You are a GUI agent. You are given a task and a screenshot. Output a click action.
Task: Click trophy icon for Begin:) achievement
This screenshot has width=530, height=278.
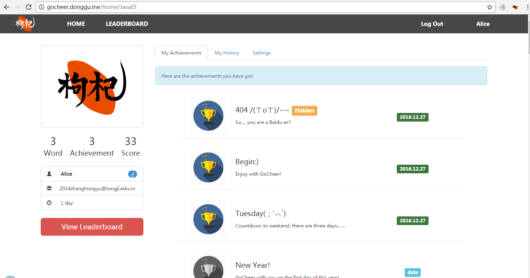[x=208, y=167]
